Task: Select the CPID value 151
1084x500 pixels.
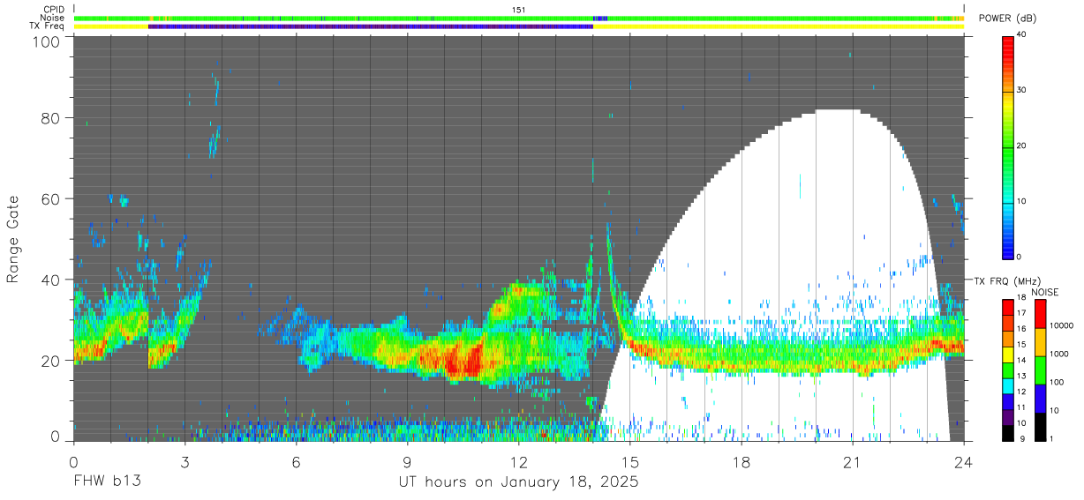Action: click(519, 10)
